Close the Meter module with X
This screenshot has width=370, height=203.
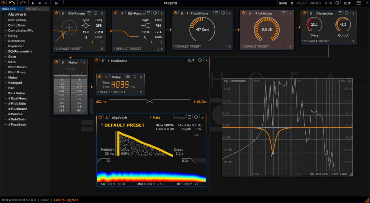point(84,62)
